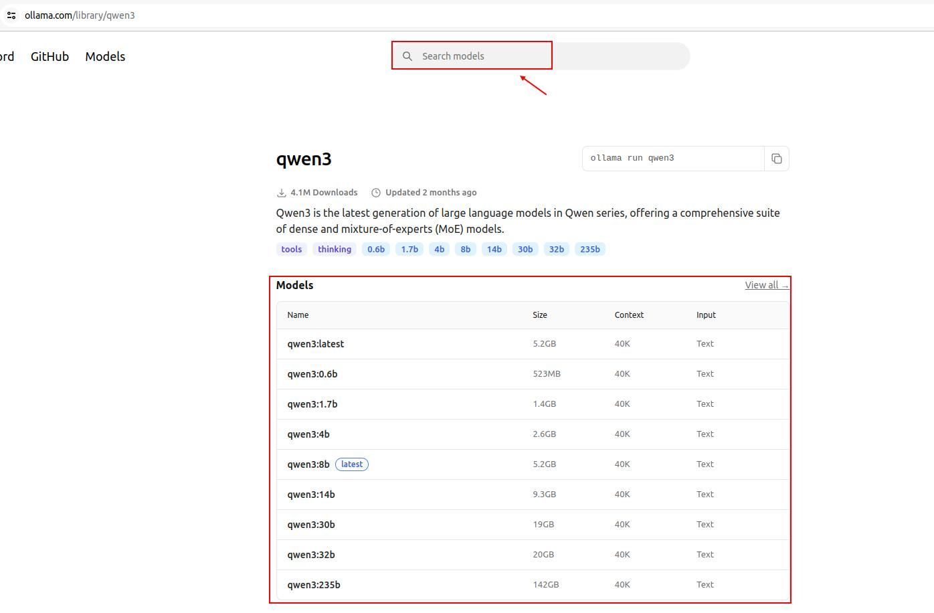The height and width of the screenshot is (613, 934).
Task: Click the 523MB size value
Action: pos(547,374)
